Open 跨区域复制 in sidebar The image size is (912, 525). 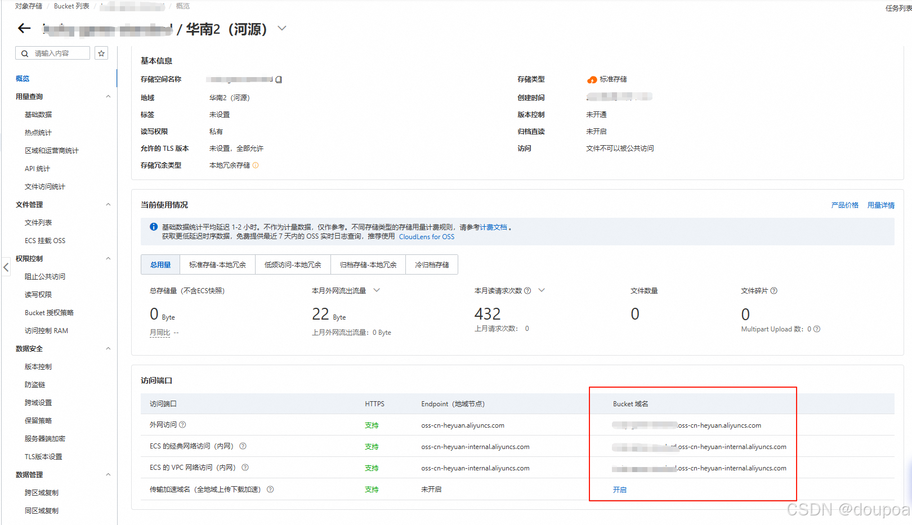[42, 493]
